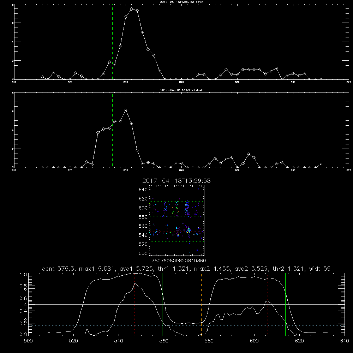353x353 pixels.
Task: Select the right green dashed line in dusk plot
Action: coord(195,130)
